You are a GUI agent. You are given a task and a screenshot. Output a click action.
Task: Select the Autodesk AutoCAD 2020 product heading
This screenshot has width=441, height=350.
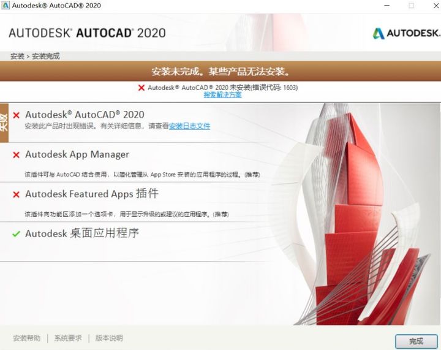point(85,115)
